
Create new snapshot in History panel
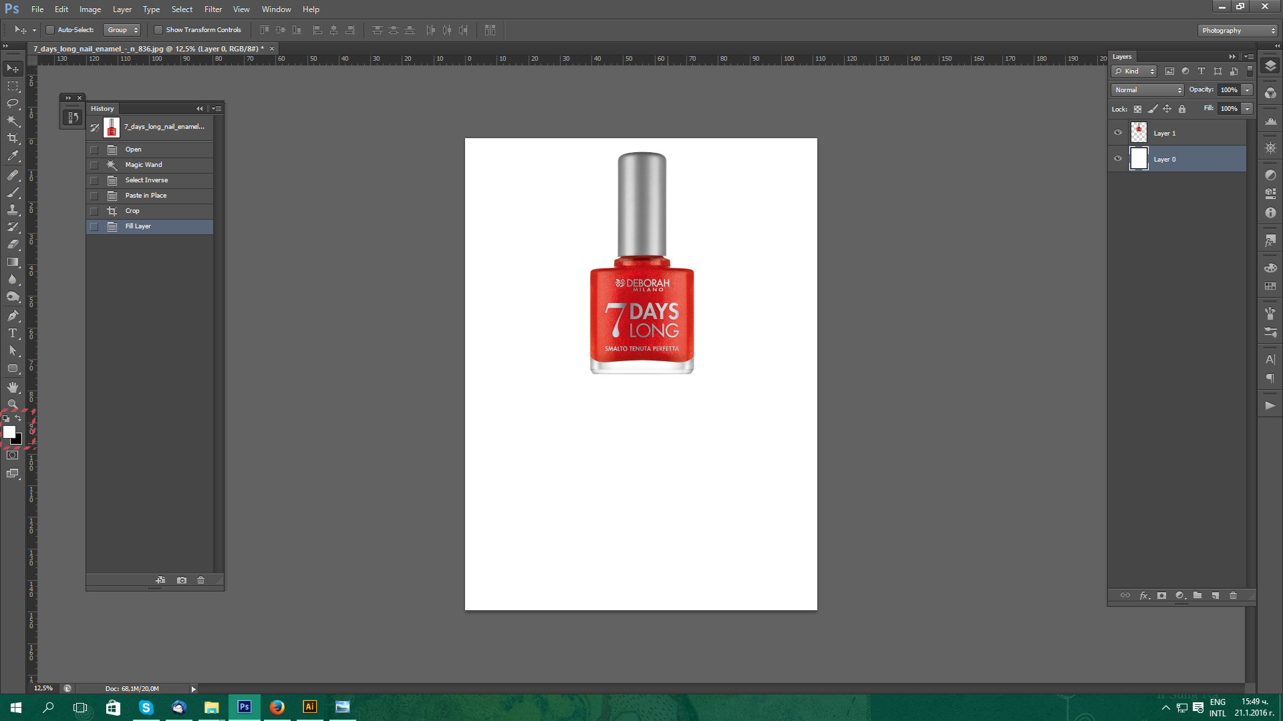click(182, 580)
